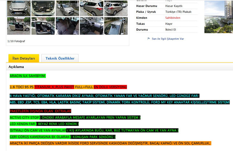Viewport: 233px width, 151px height.
Task: Open the doors-open side view thumbnail
Action: click(19, 26)
